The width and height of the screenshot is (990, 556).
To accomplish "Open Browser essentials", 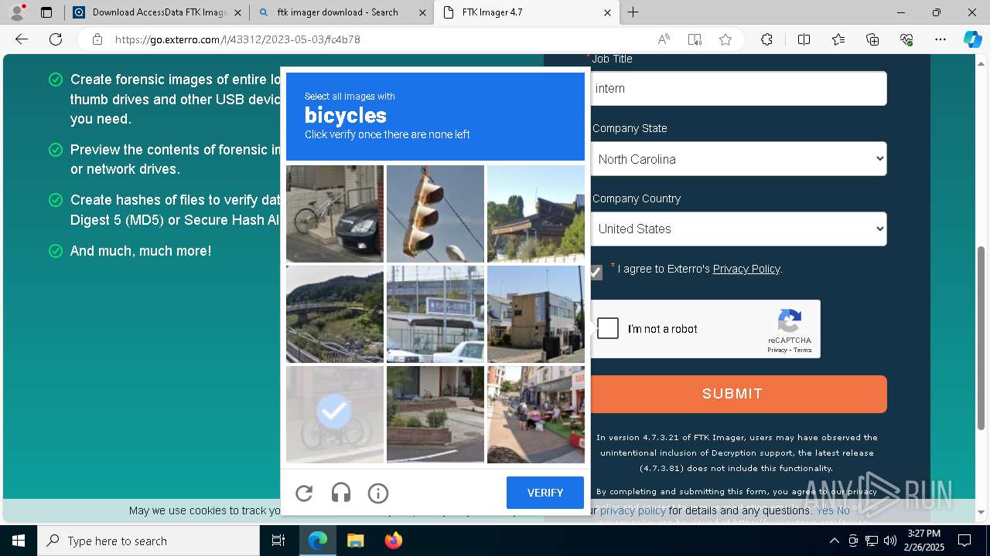I will pyautogui.click(x=906, y=39).
